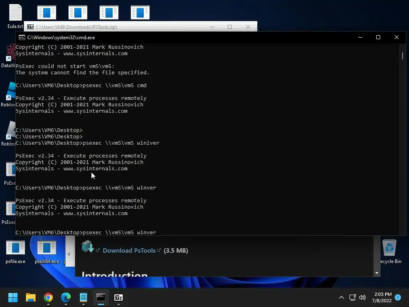Open the Windows Start menu
This screenshot has height=307, width=409.
coord(13,297)
